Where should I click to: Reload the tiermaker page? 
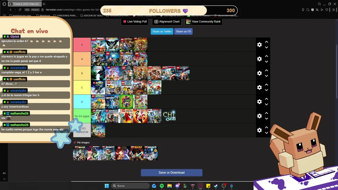[x=20, y=10]
